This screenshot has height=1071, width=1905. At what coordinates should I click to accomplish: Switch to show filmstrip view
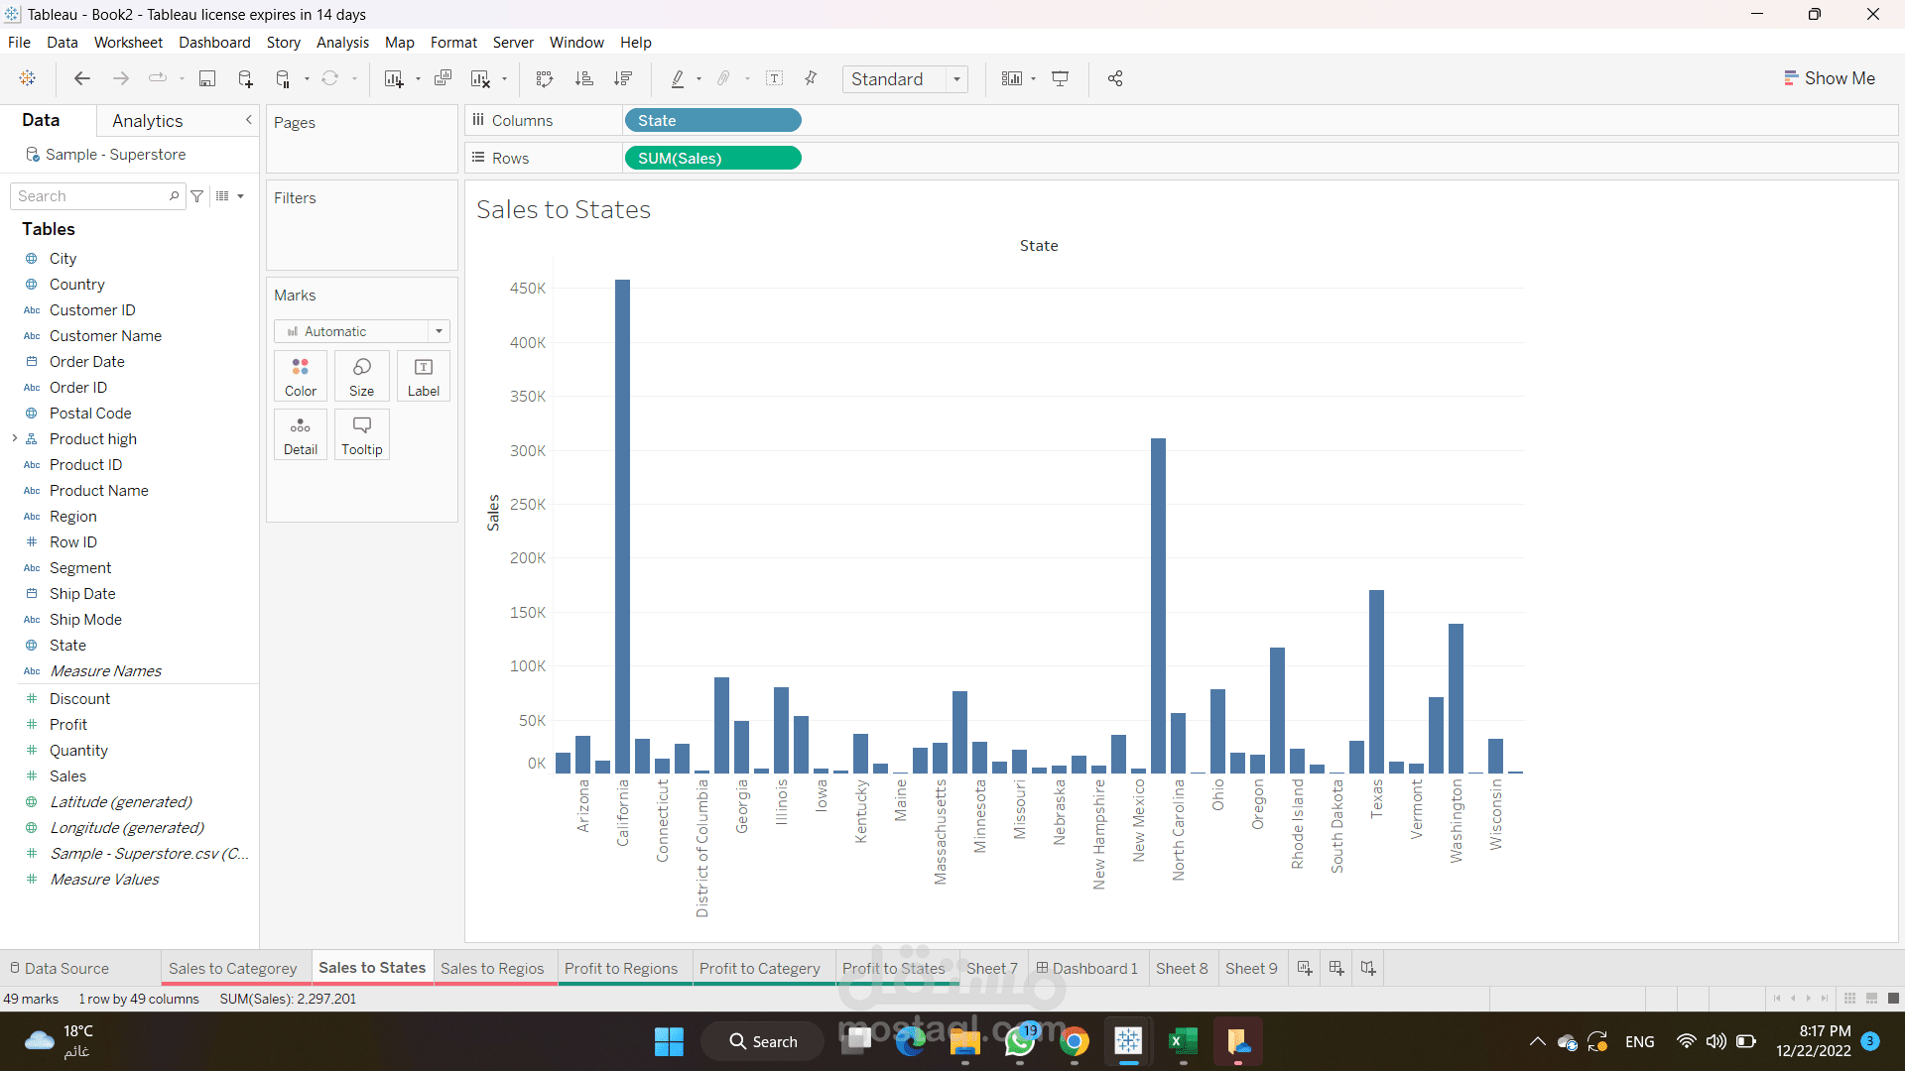[x=1871, y=999]
